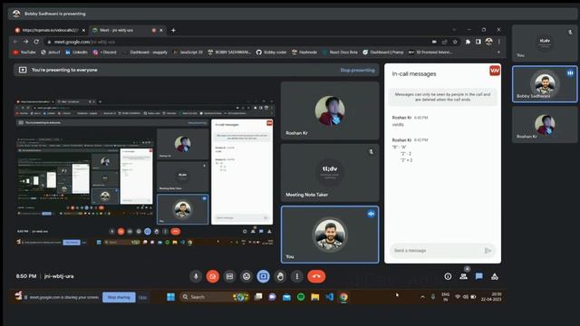Switch to the first browser tab
Viewport: 580px width, 326px height.
click(49, 30)
